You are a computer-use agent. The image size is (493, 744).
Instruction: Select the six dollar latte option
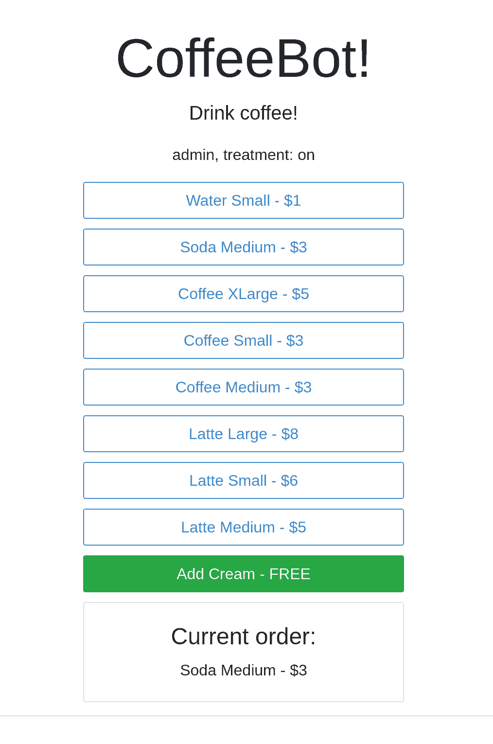(x=244, y=480)
